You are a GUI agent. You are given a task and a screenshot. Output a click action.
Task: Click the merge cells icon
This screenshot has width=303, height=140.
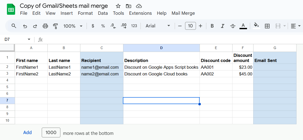click(x=278, y=26)
